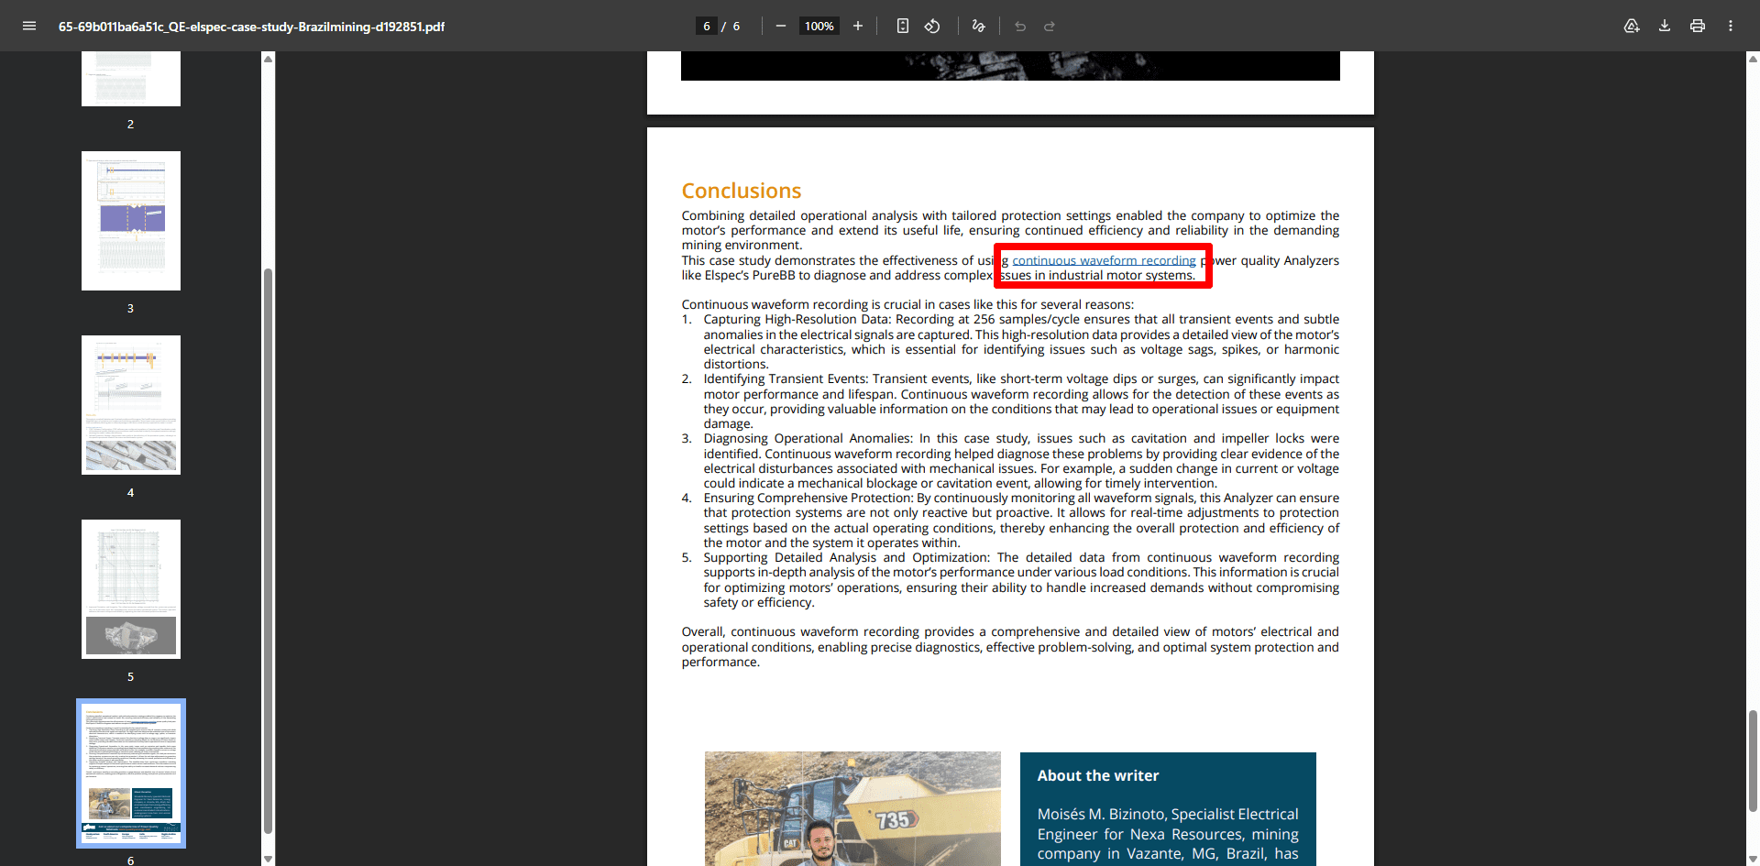Activate the draw annotation tool

tap(978, 26)
